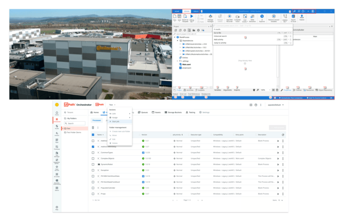344x222 pixels.
Task: Expand settings folder in Studio project tree
Action: 177,61
